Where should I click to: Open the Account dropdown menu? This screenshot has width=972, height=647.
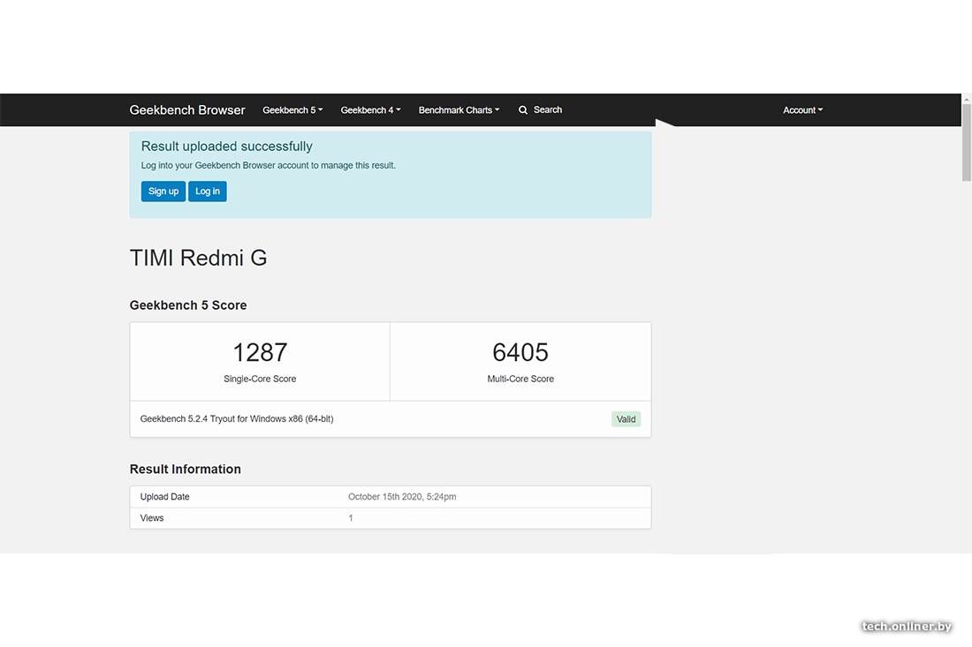coord(802,110)
